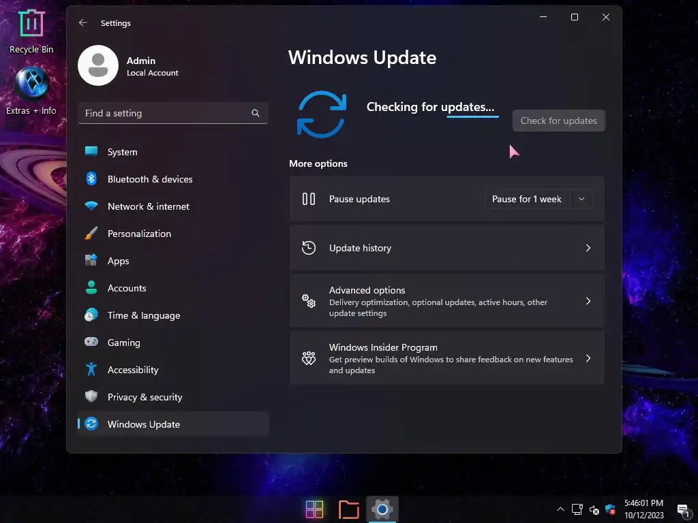The image size is (698, 523).
Task: Click the Time & language clock icon
Action: 91,315
